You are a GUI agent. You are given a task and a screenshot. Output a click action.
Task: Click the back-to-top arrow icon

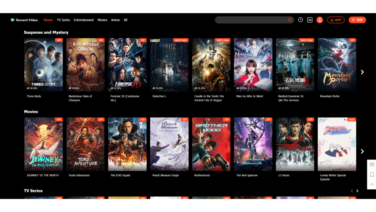pyautogui.click(x=372, y=184)
